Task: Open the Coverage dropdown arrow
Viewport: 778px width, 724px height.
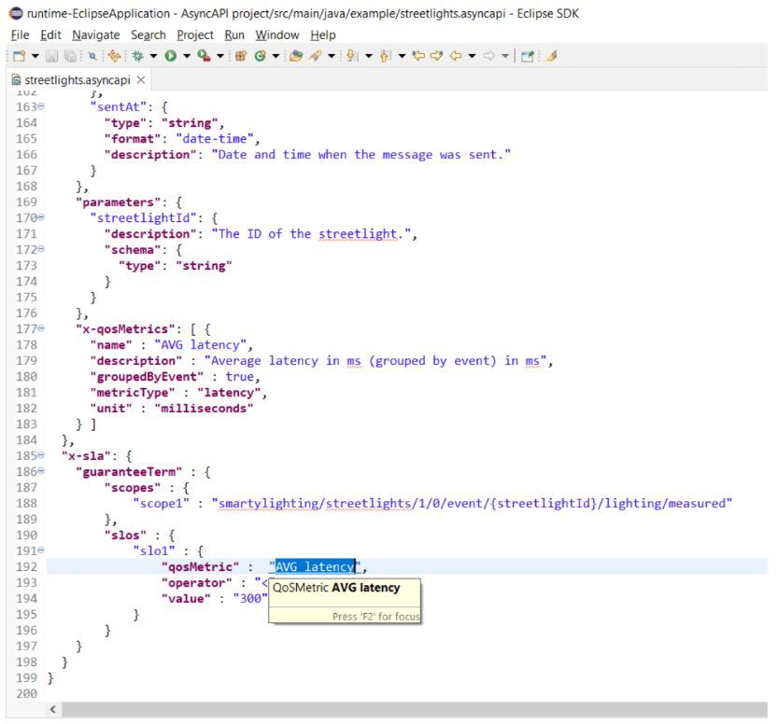Action: click(219, 56)
